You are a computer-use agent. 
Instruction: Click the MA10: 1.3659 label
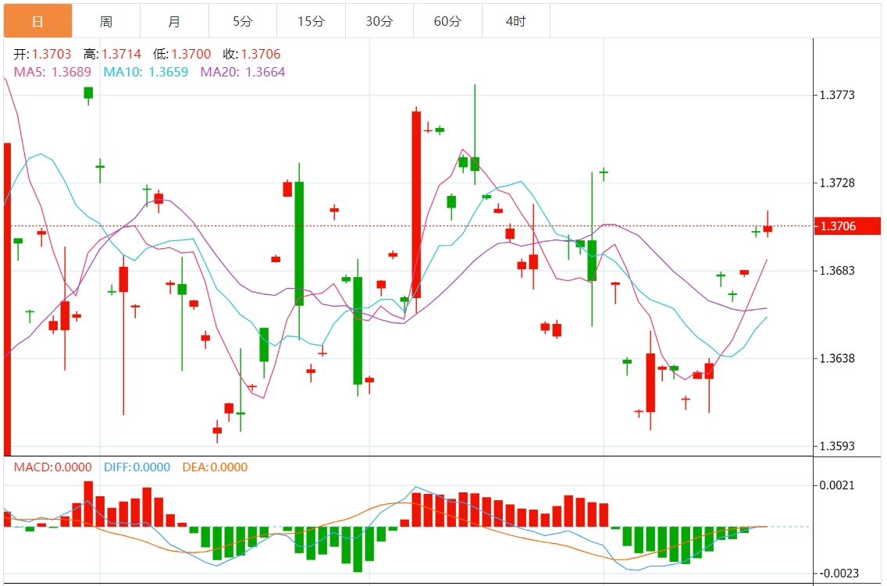click(145, 72)
